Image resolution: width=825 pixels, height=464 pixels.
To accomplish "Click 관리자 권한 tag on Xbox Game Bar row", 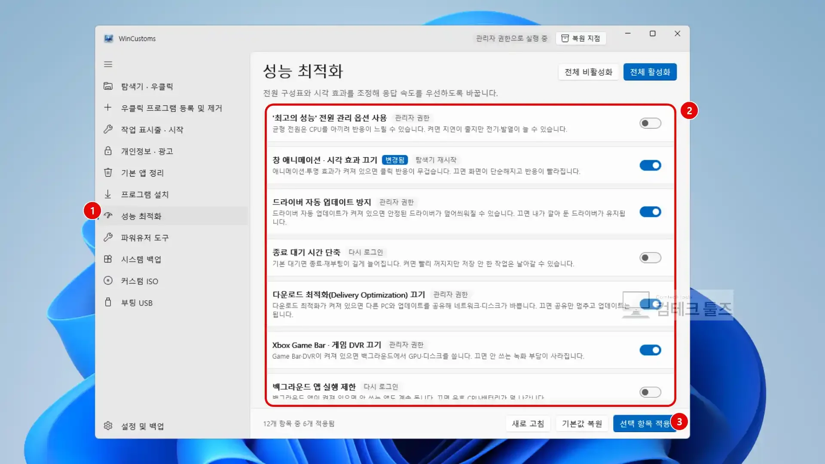I will (x=406, y=345).
